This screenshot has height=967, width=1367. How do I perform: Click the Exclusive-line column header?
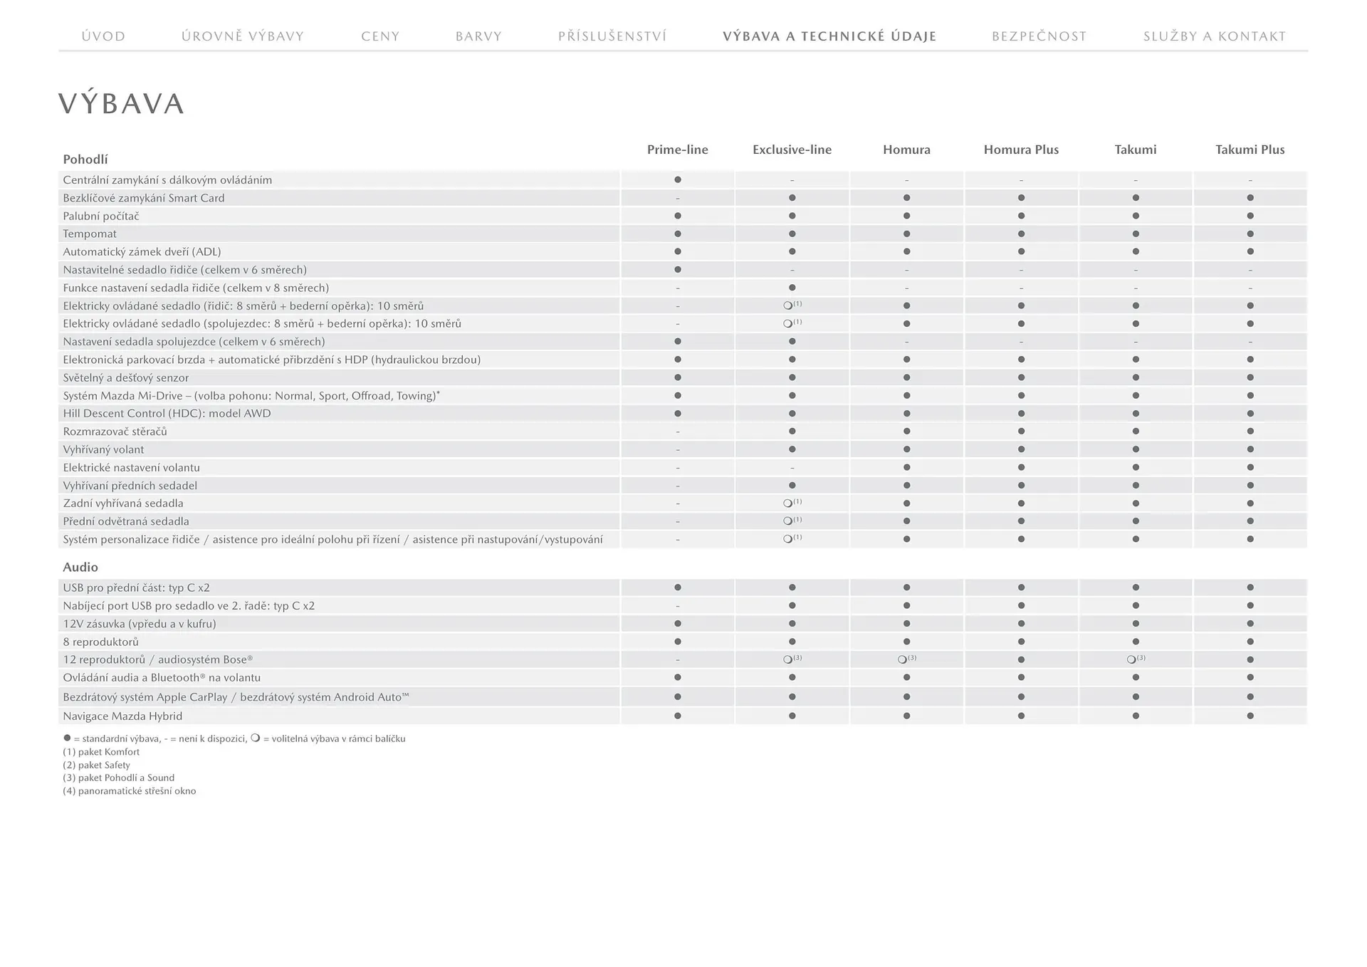coord(792,150)
